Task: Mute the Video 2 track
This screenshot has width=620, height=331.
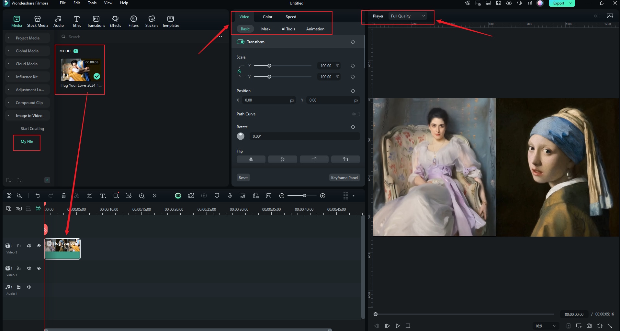Action: pos(29,246)
